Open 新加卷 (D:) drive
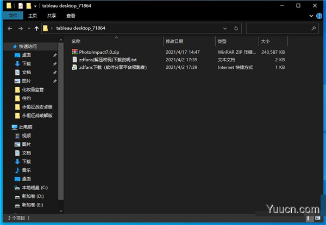 33,196
